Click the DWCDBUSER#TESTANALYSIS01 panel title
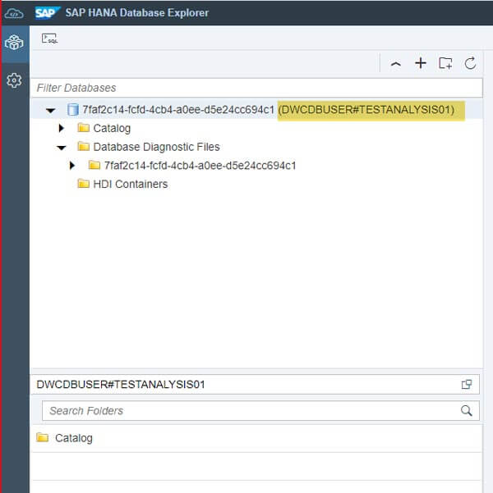 (x=121, y=384)
